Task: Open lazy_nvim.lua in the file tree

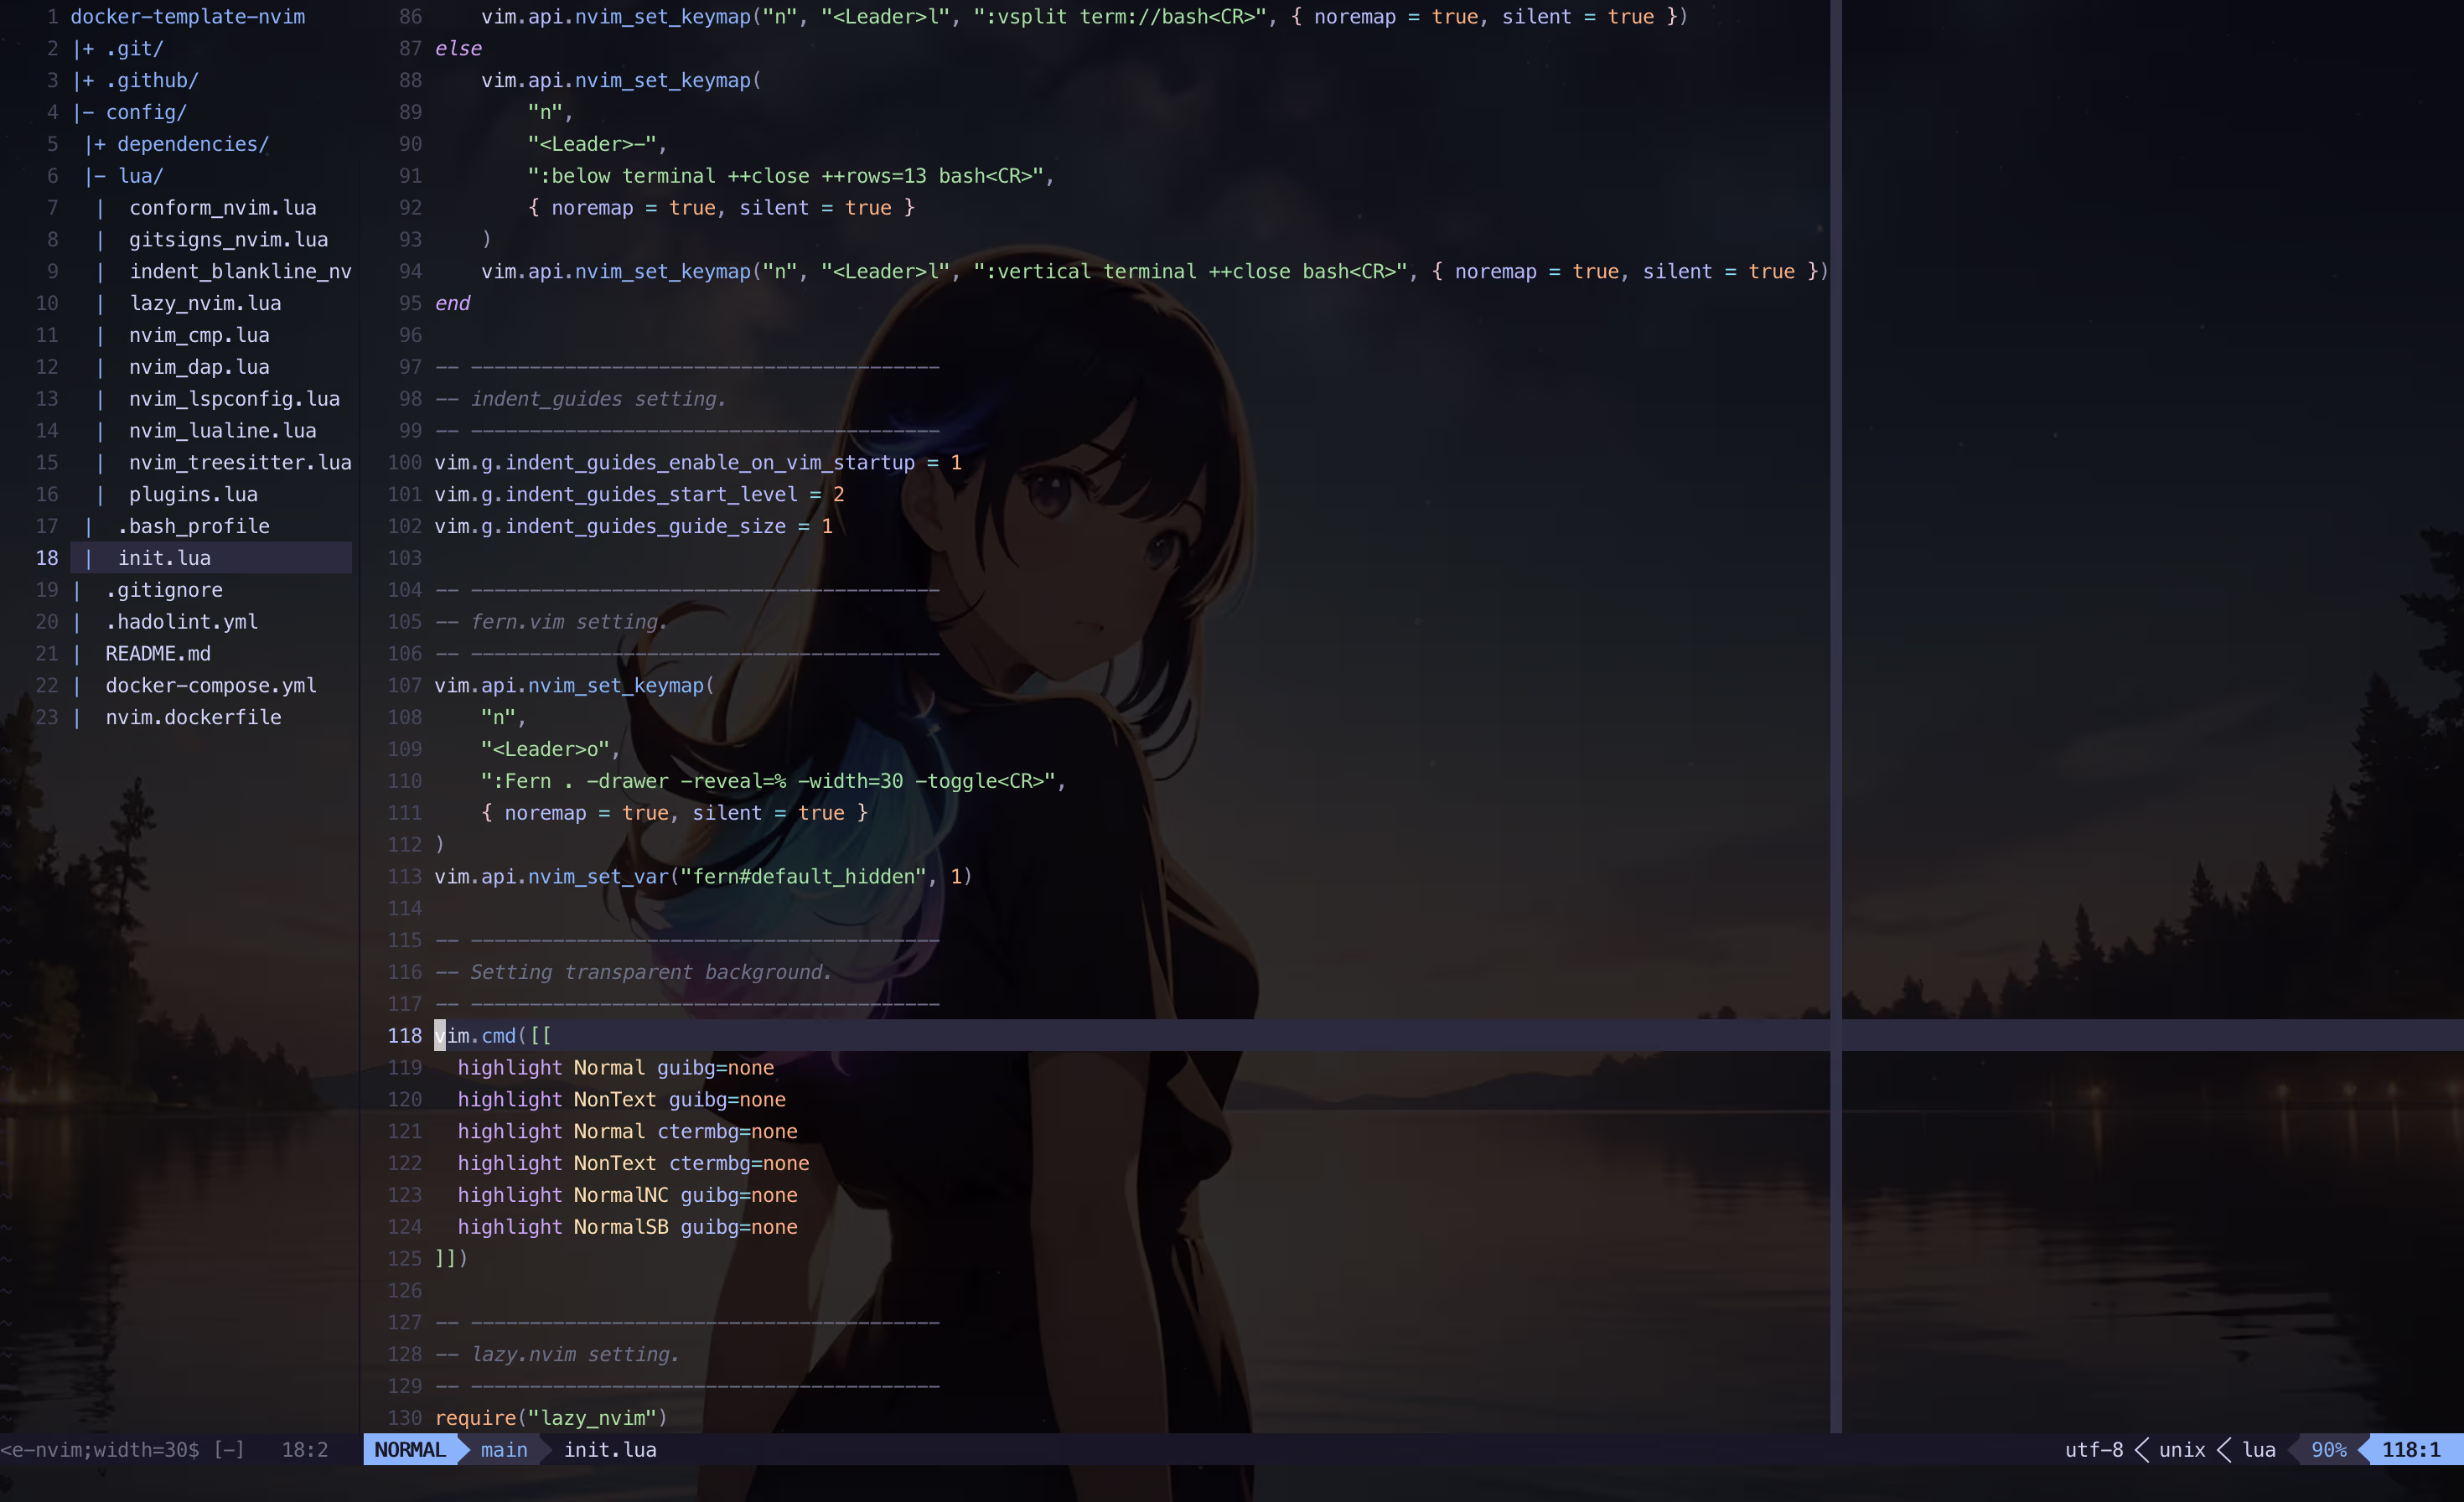Action: [205, 303]
